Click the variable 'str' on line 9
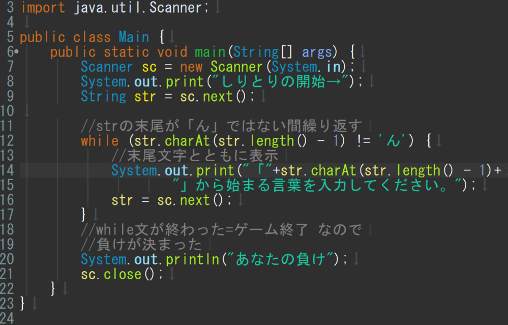The width and height of the screenshot is (508, 325). point(145,97)
